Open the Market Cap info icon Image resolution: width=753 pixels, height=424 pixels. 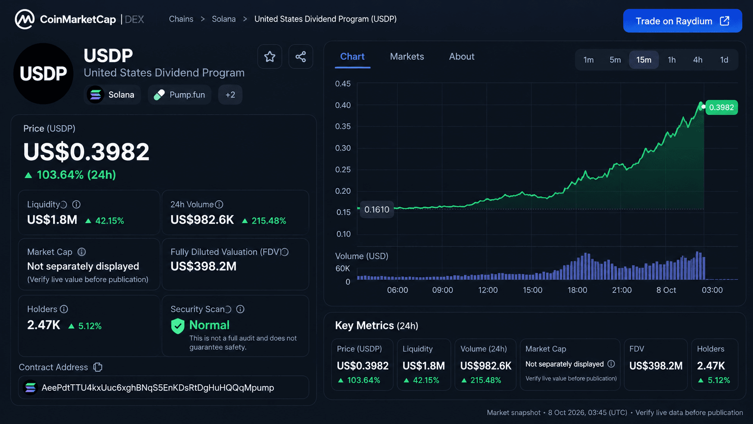[82, 252]
